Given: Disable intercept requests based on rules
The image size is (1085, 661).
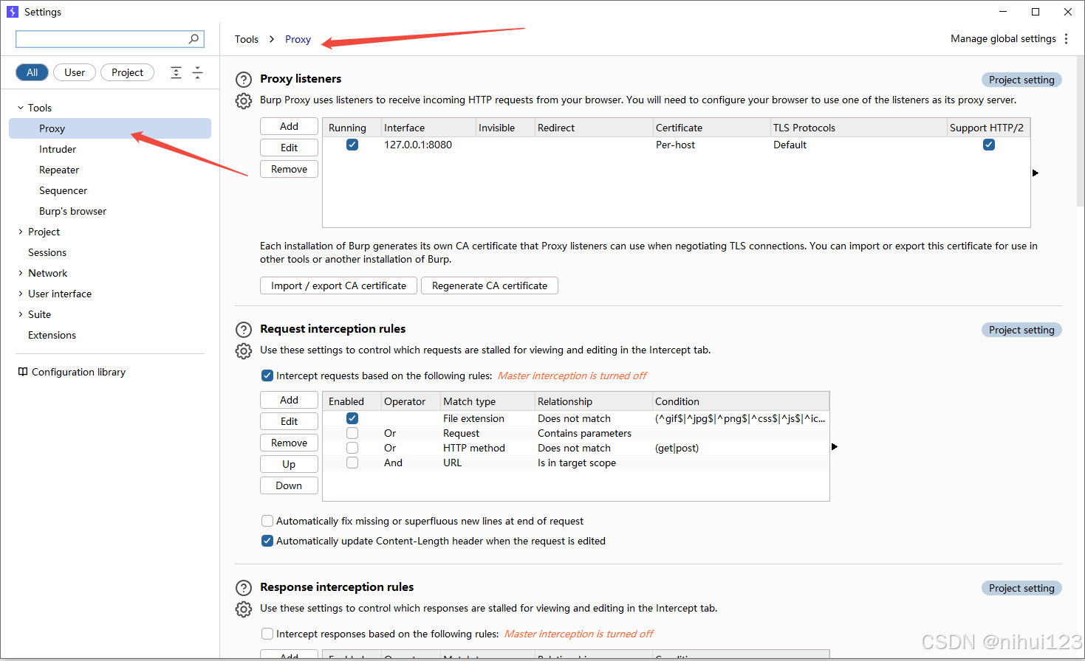Looking at the screenshot, I should (x=267, y=376).
